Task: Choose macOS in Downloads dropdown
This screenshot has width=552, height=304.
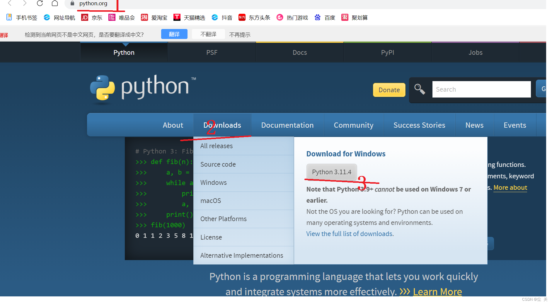Action: click(x=243, y=201)
